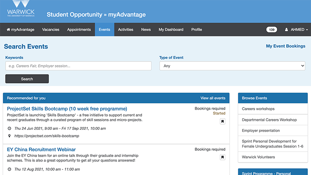Viewport: 311px width, 175px height.
Task: Select Employer presentation in Browse Events
Action: tap(261, 131)
